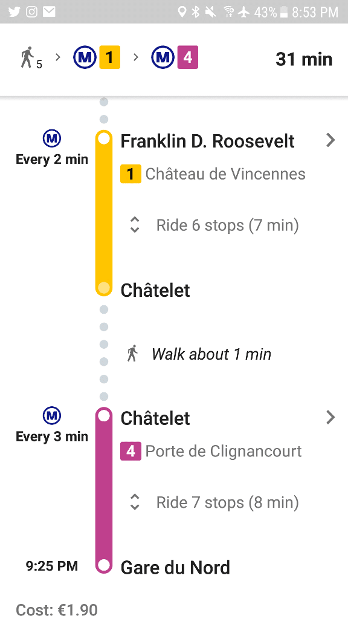Tap the Metro icon above Every 3 min

(x=52, y=415)
